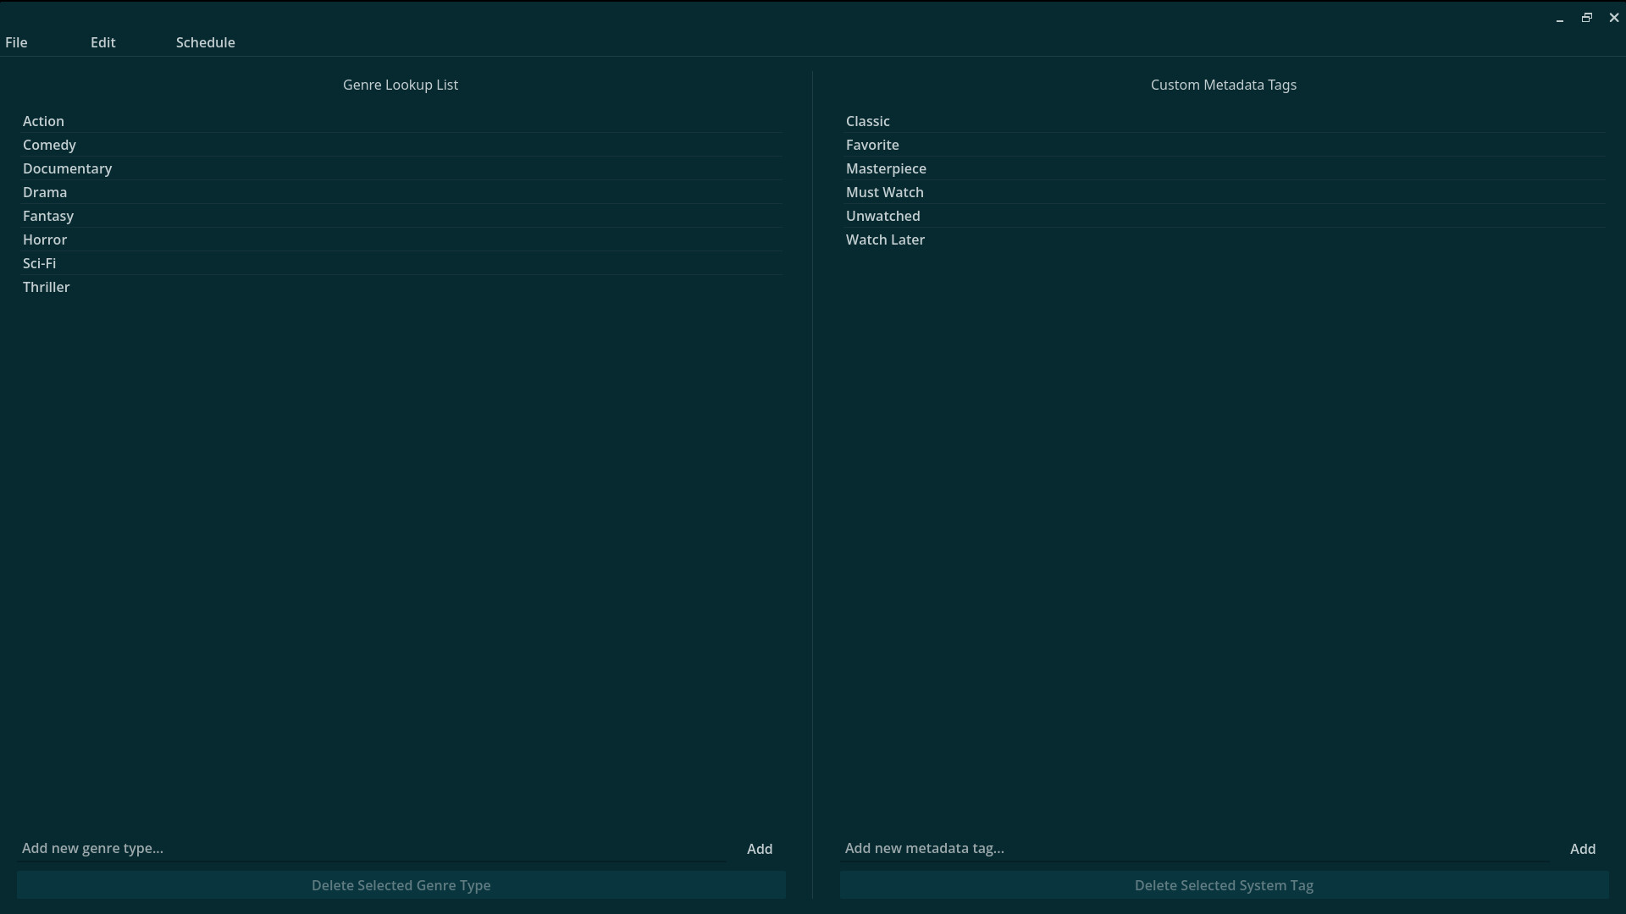
Task: Select the Documentary genre row
Action: pos(401,168)
